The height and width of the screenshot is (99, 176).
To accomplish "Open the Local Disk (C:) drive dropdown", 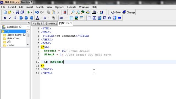I will [28, 27].
